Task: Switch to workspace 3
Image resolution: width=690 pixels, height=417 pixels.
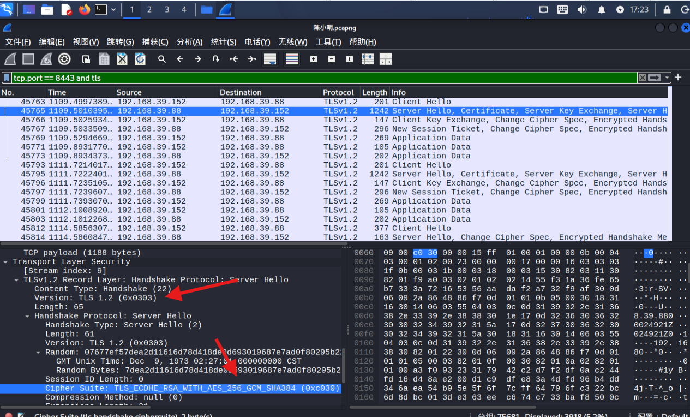Action: [167, 9]
